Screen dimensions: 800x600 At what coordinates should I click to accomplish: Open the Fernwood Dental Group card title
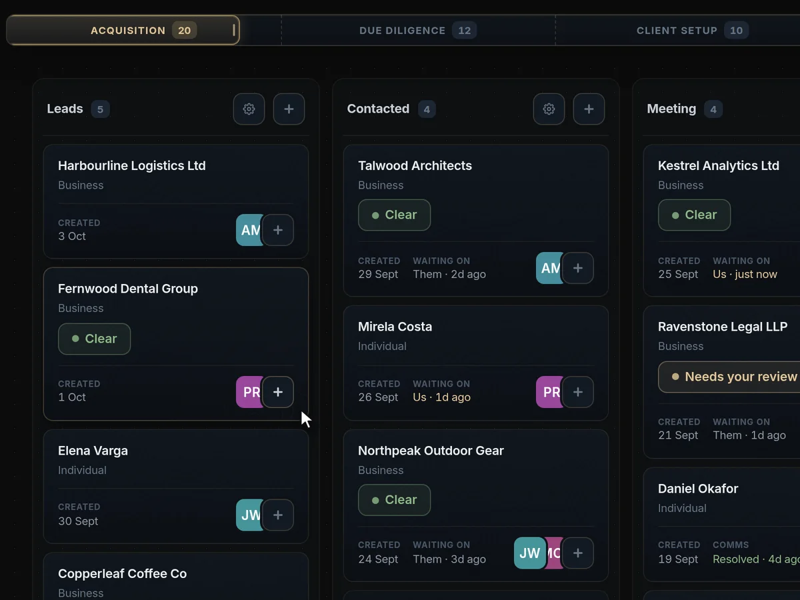coord(128,289)
